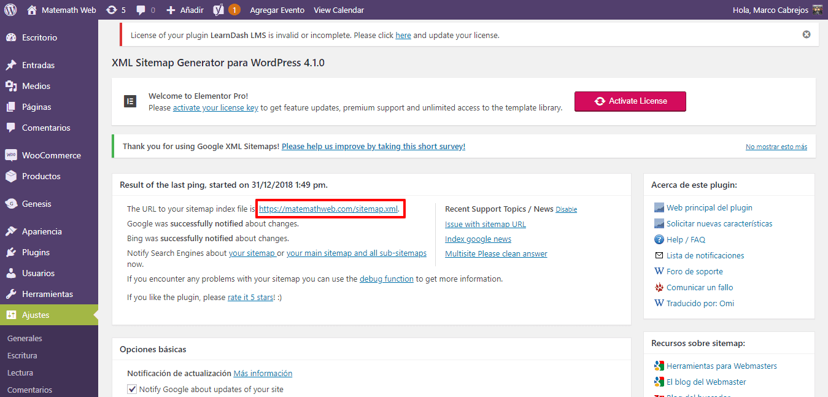828x397 pixels.
Task: Click the WooCommerce logo icon in sidebar
Action: pyautogui.click(x=11, y=155)
